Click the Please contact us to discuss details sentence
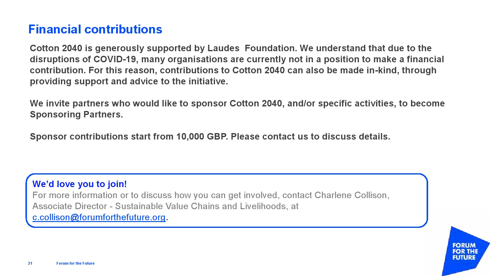This screenshot has width=490, height=276. 310,136
